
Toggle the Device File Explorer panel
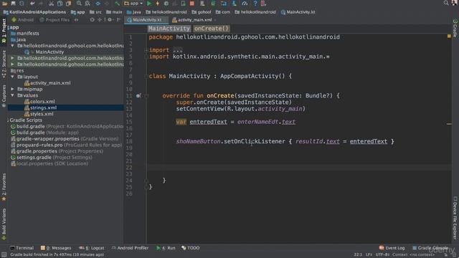[455, 217]
